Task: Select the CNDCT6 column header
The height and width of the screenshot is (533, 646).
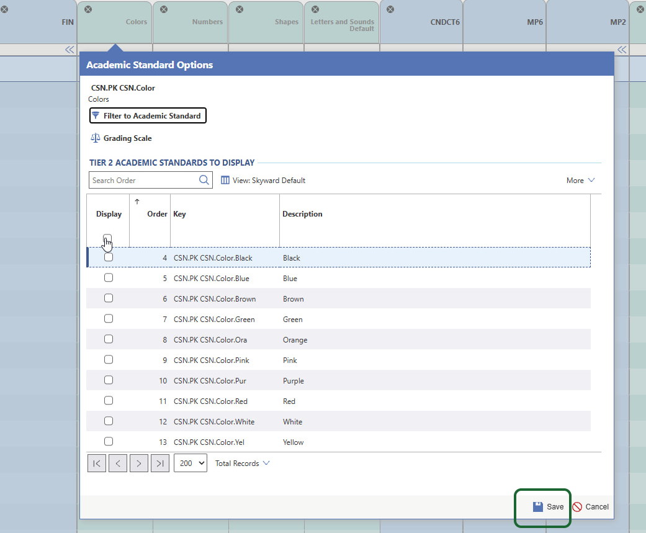Action: tap(421, 22)
